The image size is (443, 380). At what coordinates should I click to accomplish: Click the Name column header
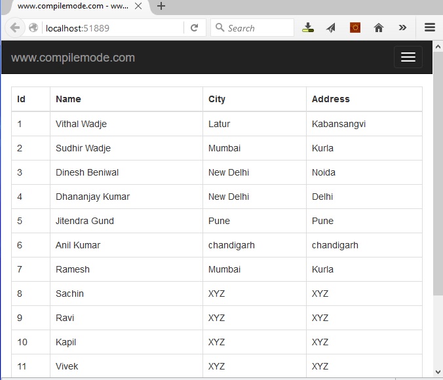(x=68, y=99)
